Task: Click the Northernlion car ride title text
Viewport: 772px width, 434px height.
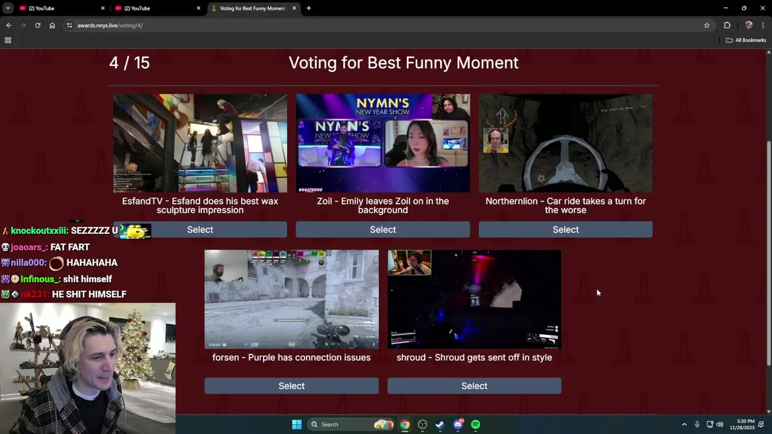Action: [566, 206]
